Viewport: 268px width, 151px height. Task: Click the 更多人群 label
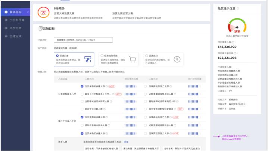(x=63, y=142)
